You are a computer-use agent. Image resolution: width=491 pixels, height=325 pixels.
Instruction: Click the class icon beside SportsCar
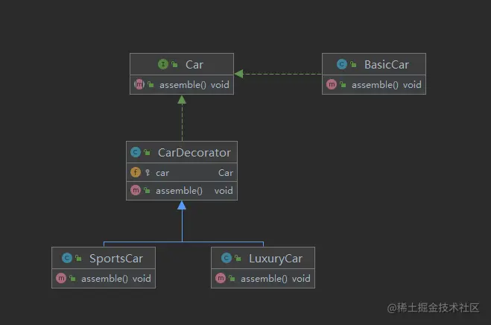click(67, 258)
